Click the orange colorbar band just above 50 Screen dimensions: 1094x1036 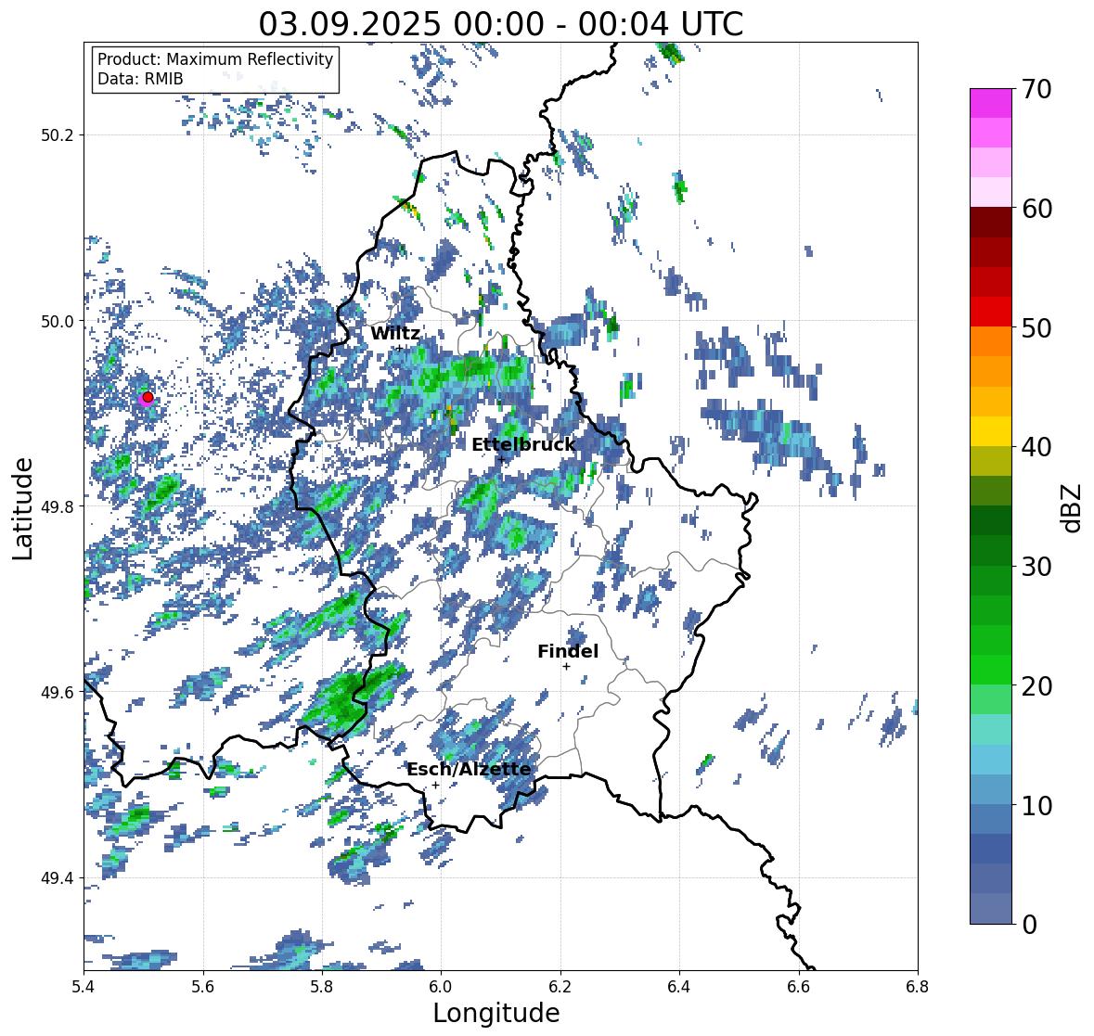991,341
